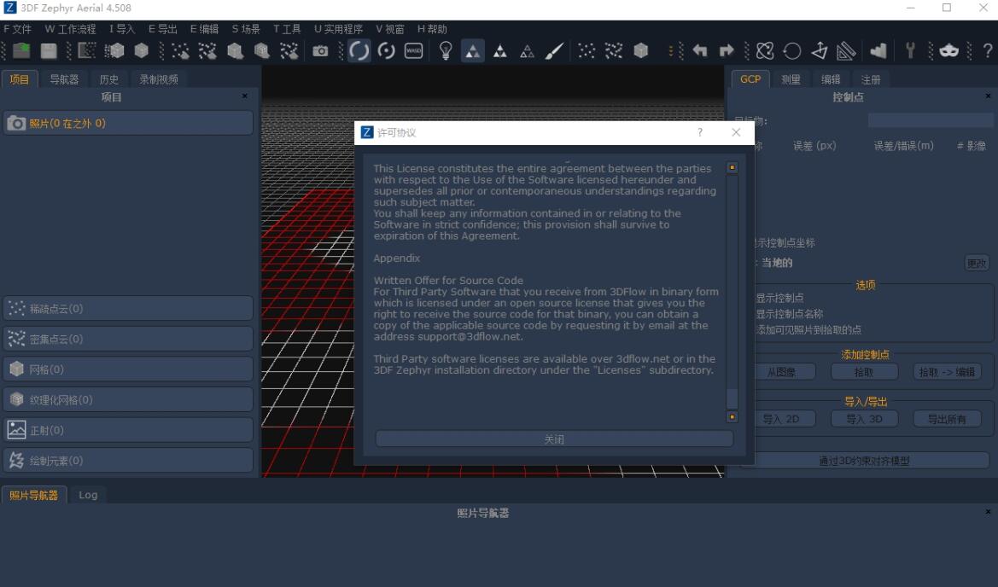Click the stepped bar chart icon

point(878,51)
